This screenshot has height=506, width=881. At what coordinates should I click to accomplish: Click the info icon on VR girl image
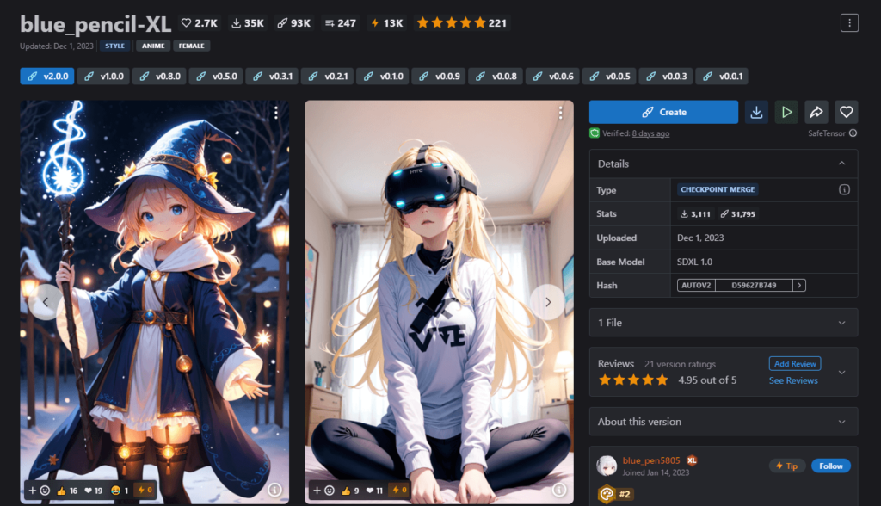click(x=559, y=490)
